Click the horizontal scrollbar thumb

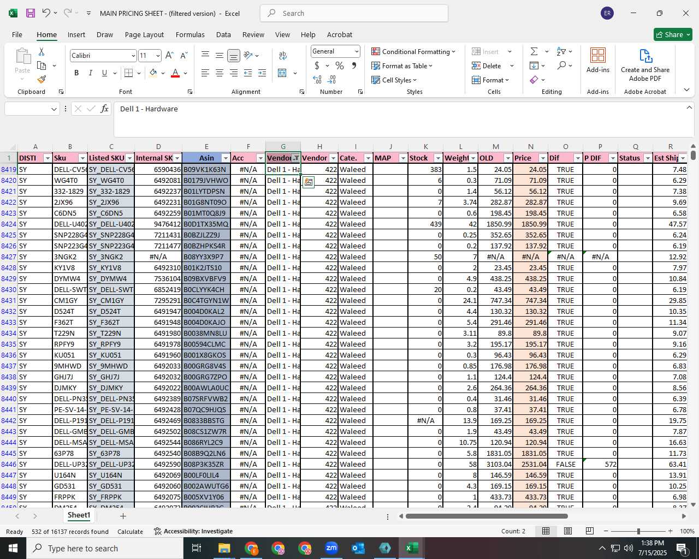point(487,516)
